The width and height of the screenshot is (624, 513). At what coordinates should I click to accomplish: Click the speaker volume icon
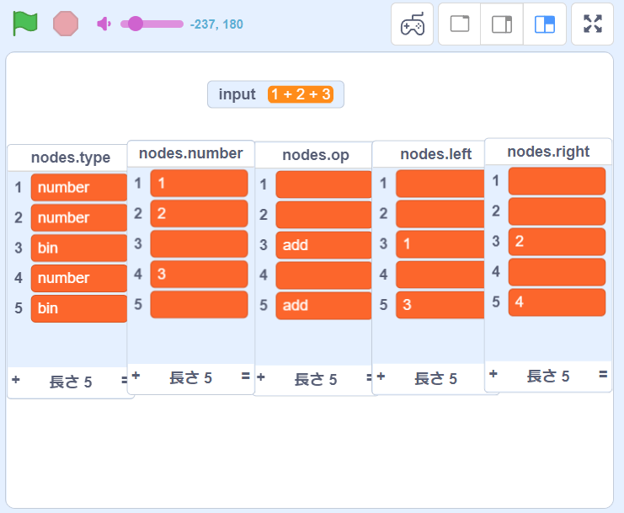tap(104, 24)
